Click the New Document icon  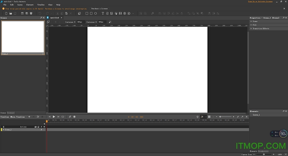click(x=6, y=14)
